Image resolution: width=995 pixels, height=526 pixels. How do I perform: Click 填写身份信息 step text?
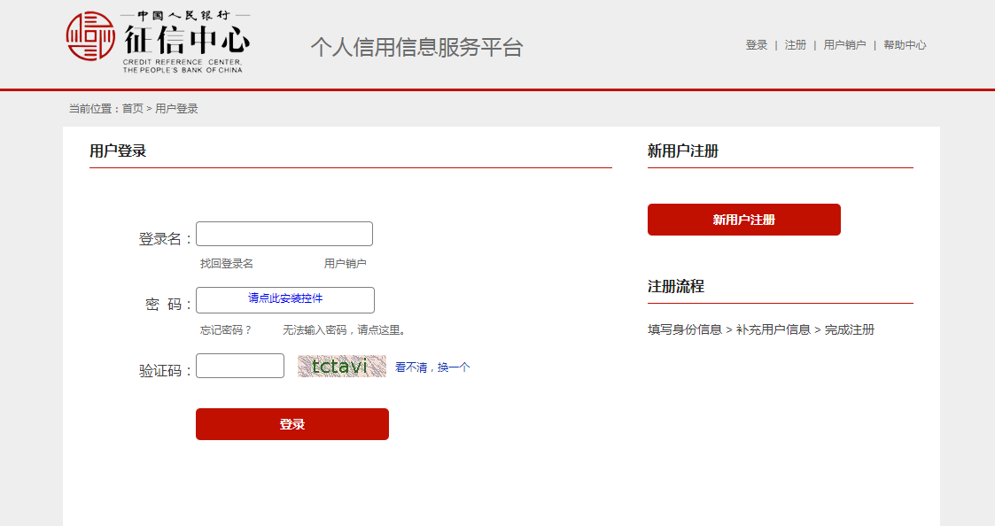click(685, 330)
